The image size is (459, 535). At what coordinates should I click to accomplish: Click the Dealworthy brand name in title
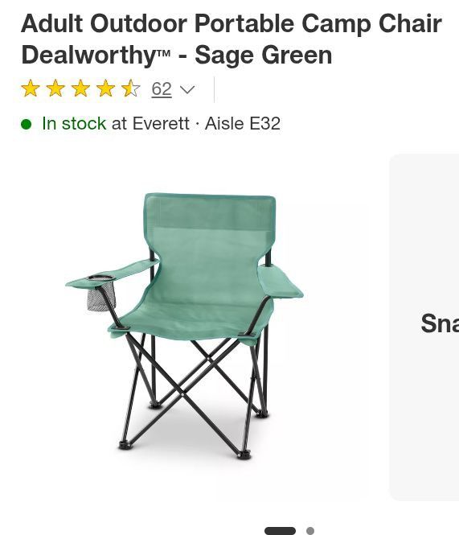96,55
